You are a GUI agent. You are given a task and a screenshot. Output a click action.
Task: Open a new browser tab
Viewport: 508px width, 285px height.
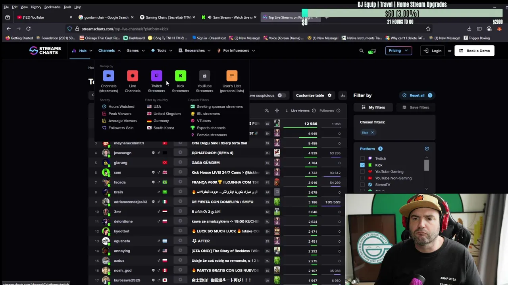pos(327,17)
